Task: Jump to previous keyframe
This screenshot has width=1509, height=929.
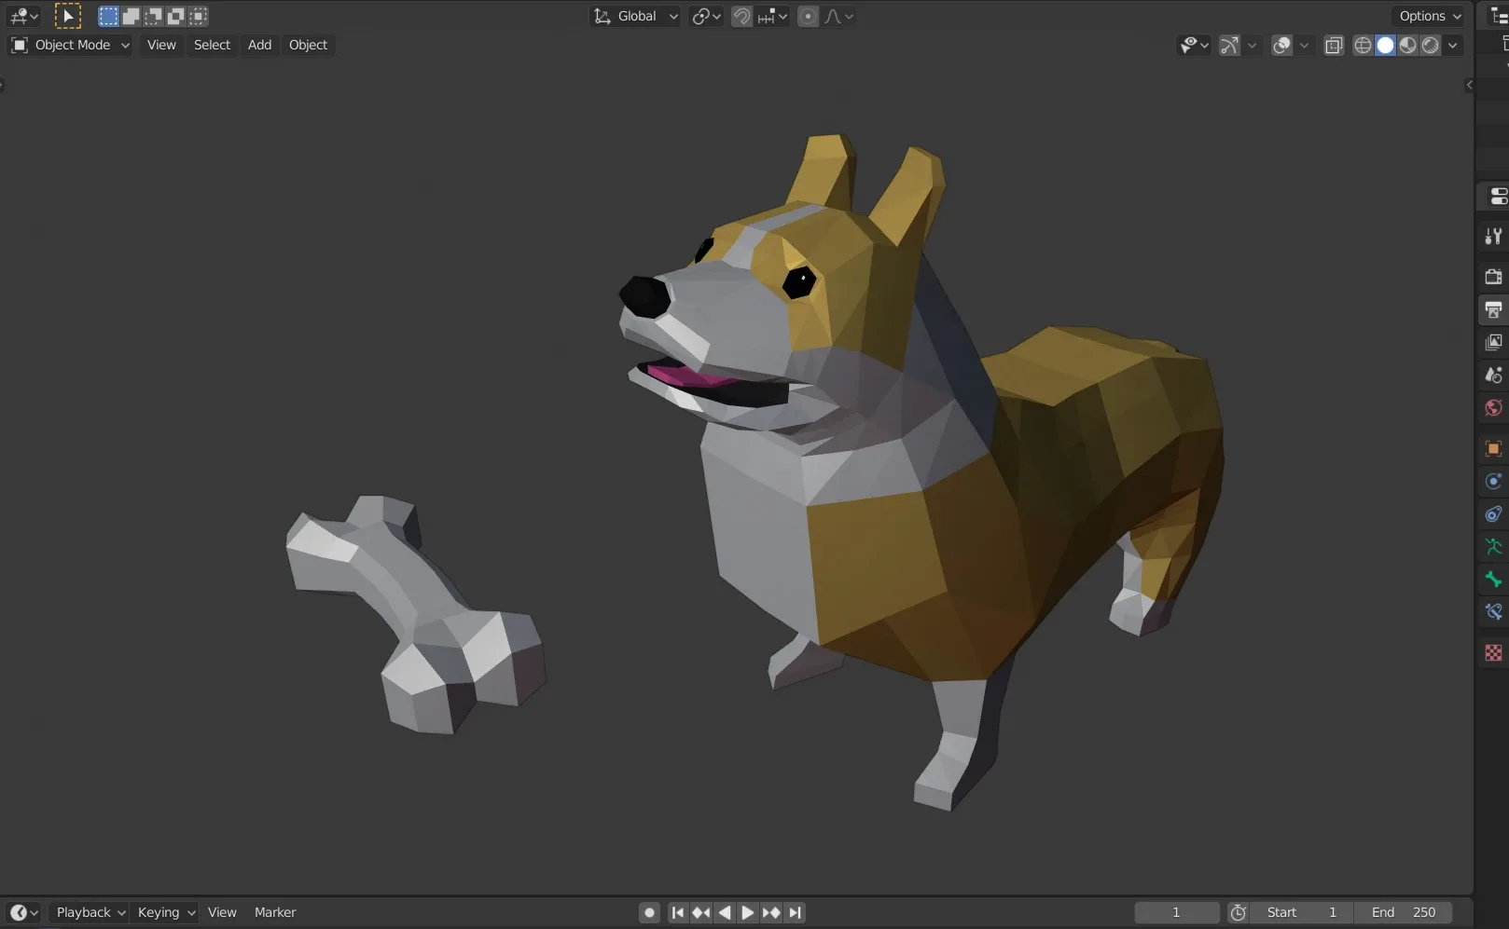Action: [x=701, y=912]
